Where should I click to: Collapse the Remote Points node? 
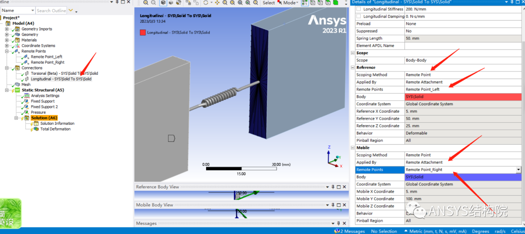(x=6, y=51)
